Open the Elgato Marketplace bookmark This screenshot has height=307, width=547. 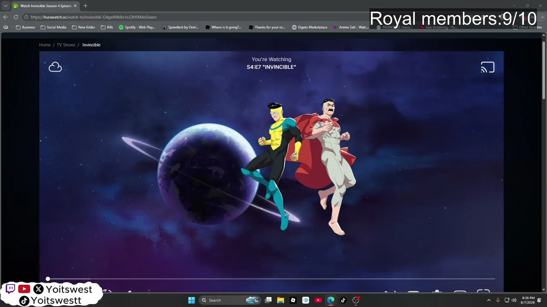[309, 27]
